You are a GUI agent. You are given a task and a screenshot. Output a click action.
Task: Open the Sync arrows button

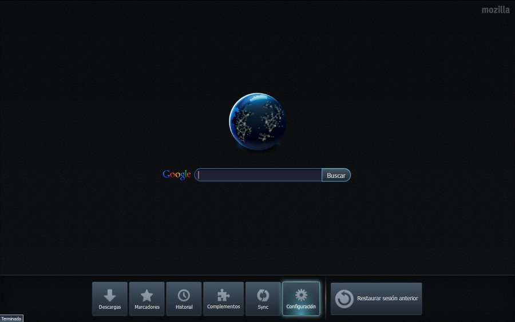(x=263, y=299)
